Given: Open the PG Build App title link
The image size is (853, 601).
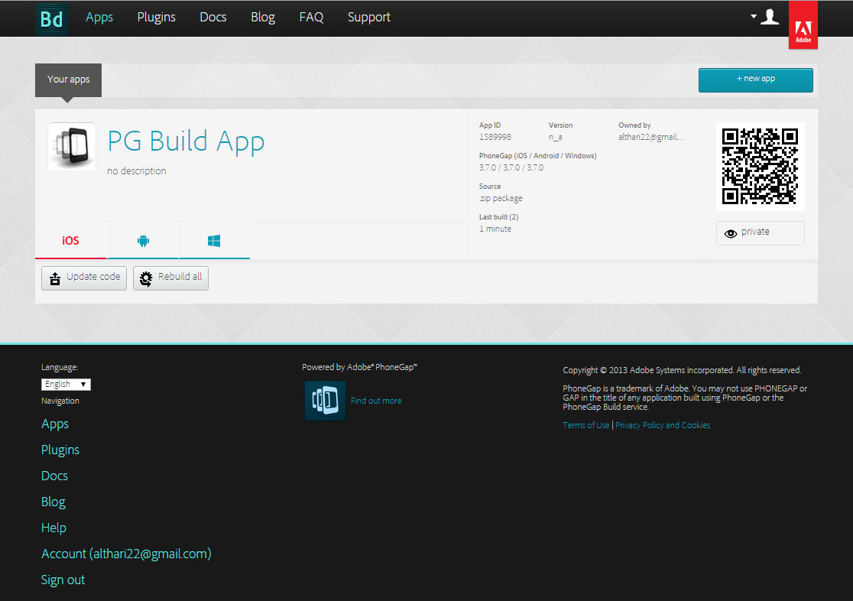Looking at the screenshot, I should 186,141.
